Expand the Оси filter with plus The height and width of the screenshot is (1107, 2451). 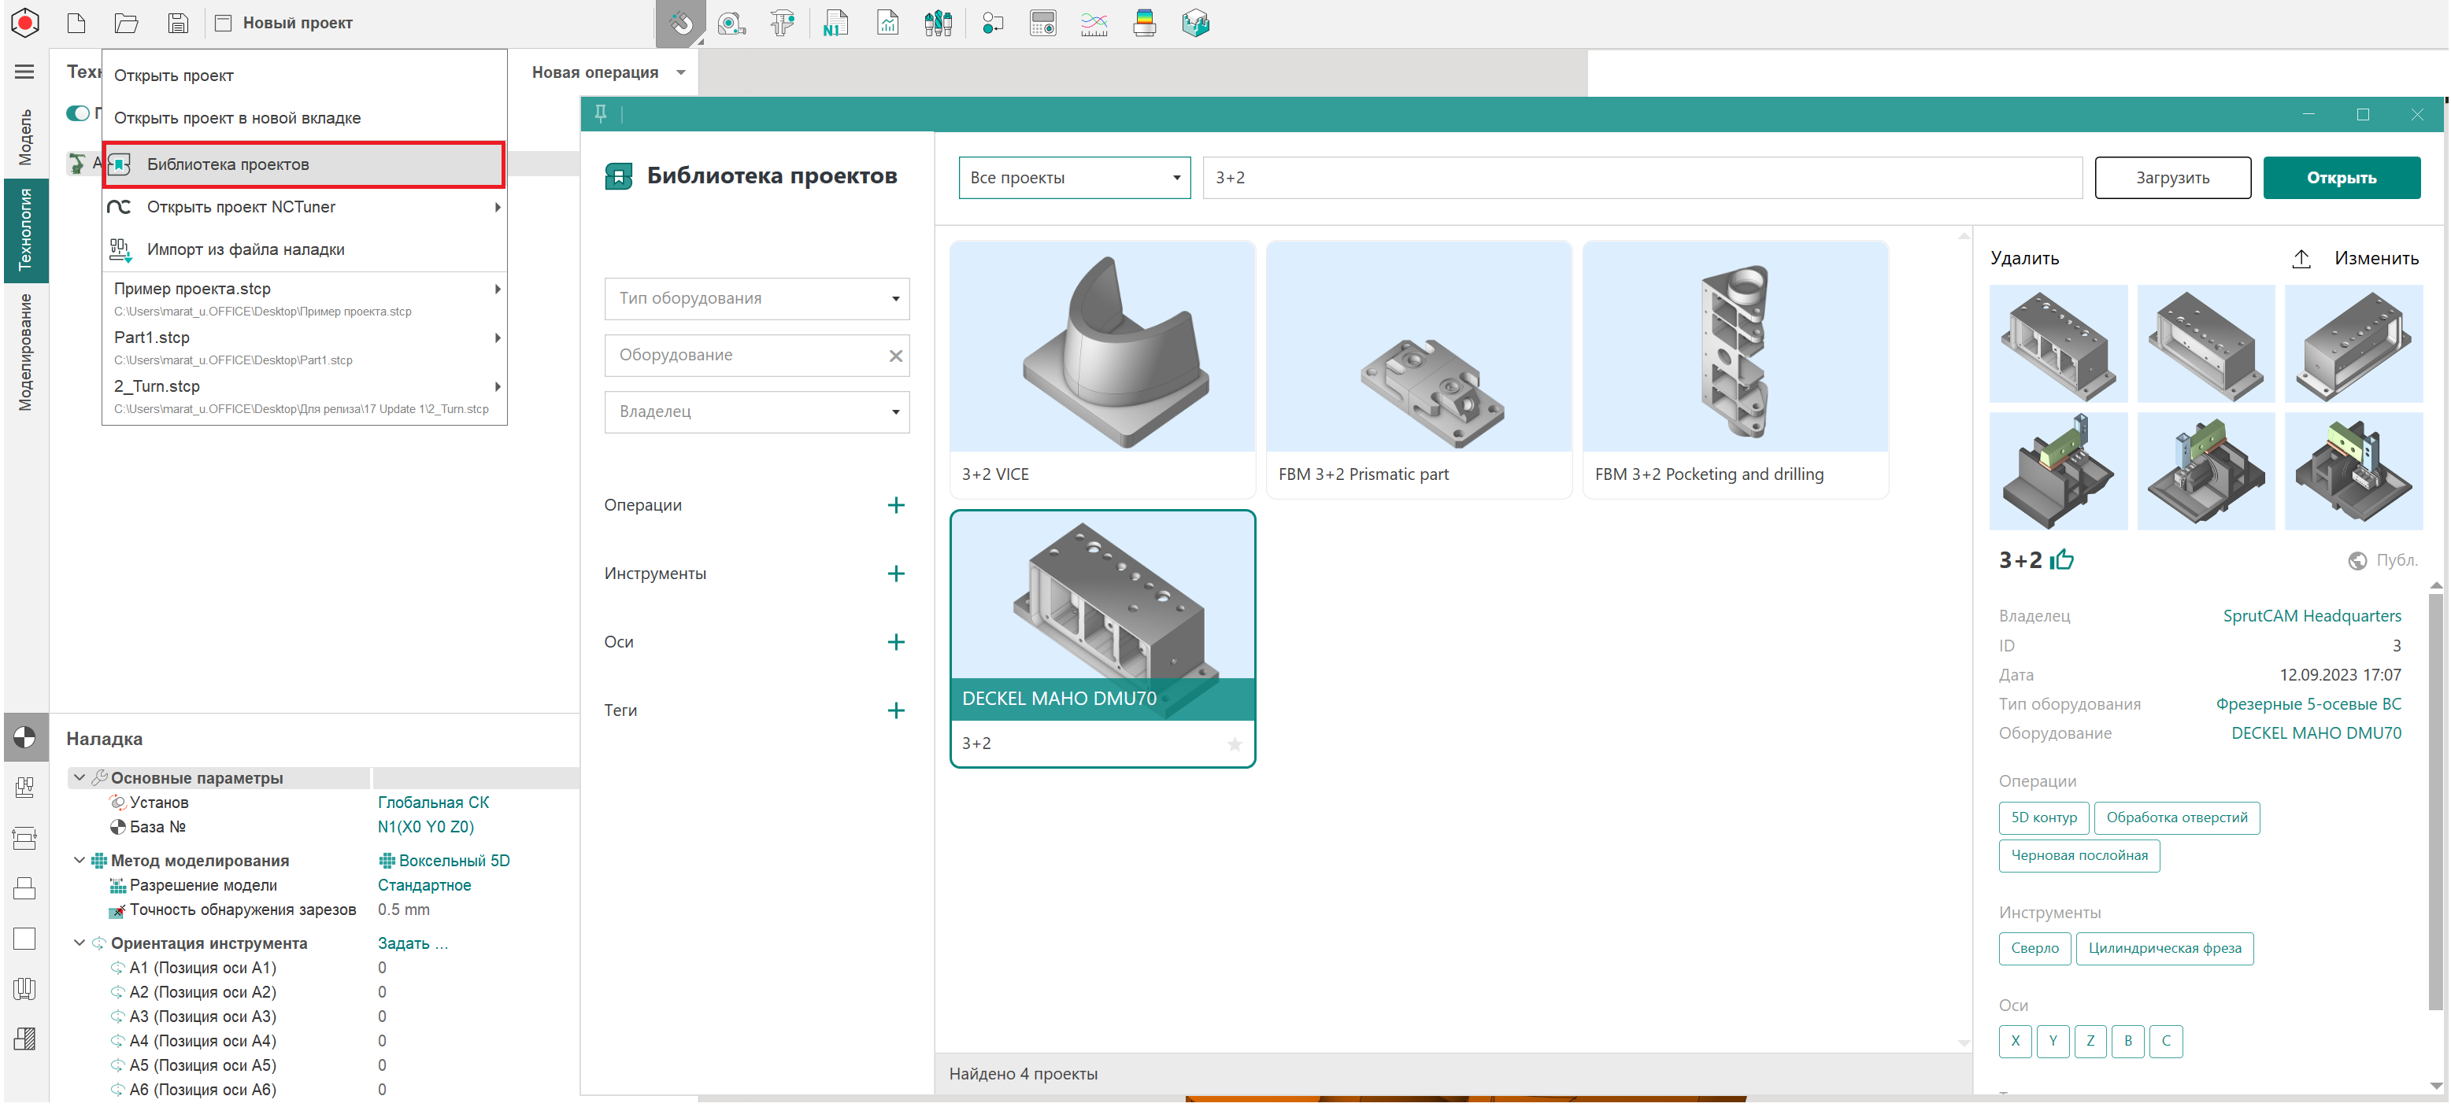point(895,642)
